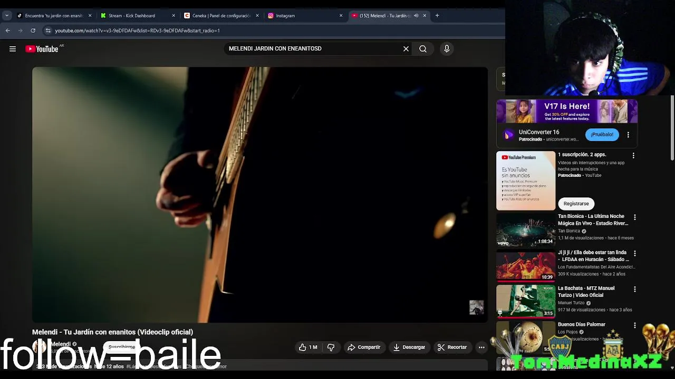Open a new browser tab
Screen dimensions: 675x379
coord(437,16)
